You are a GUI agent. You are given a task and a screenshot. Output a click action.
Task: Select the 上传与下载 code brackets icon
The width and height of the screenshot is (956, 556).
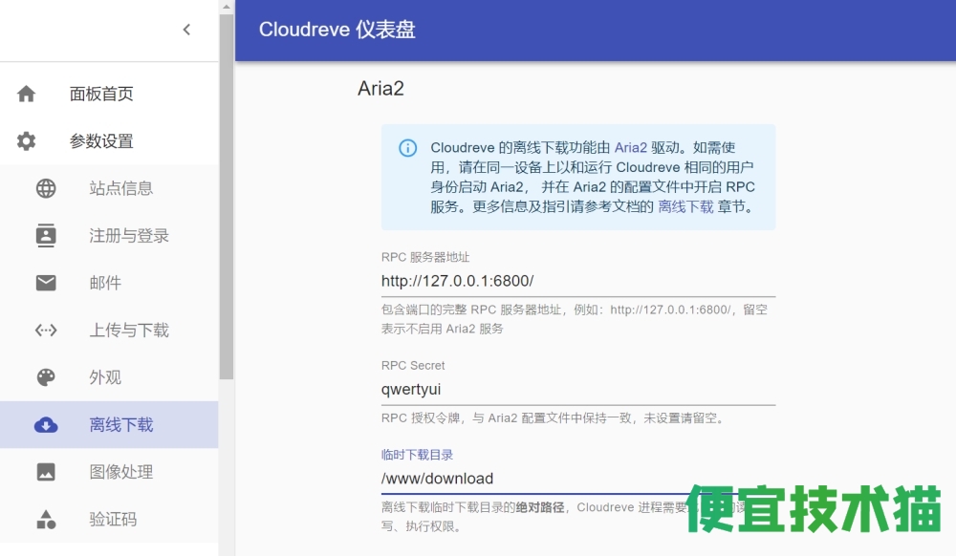click(46, 330)
